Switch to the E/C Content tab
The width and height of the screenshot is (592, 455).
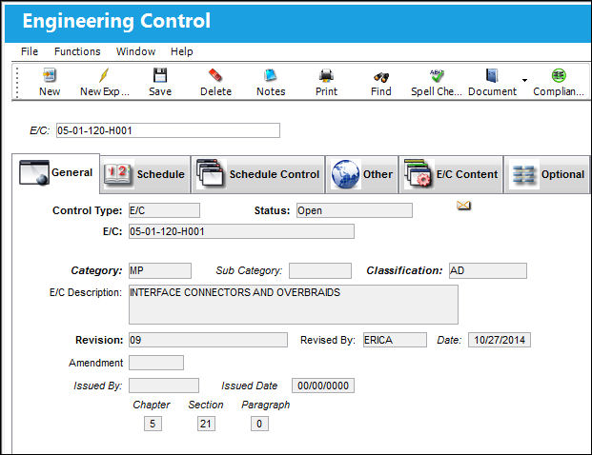tap(451, 174)
